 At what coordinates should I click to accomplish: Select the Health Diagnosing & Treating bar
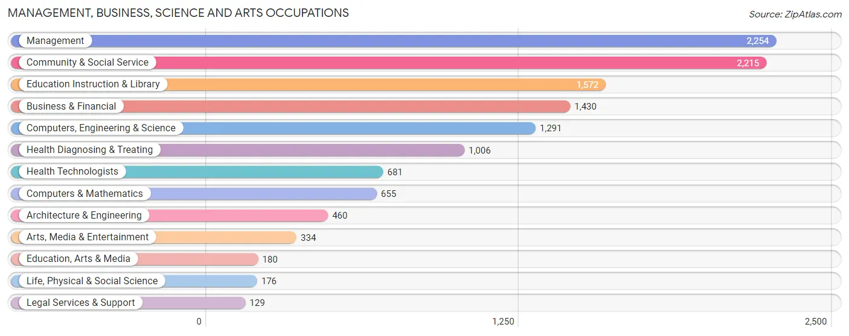(238, 150)
